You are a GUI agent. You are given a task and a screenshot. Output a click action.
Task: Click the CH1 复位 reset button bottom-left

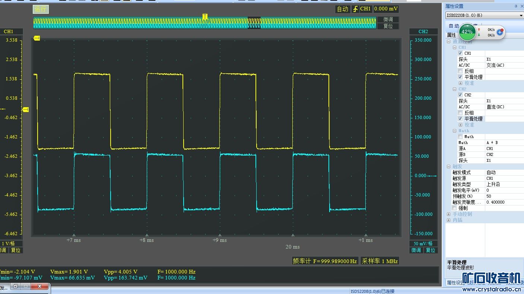tap(16, 250)
